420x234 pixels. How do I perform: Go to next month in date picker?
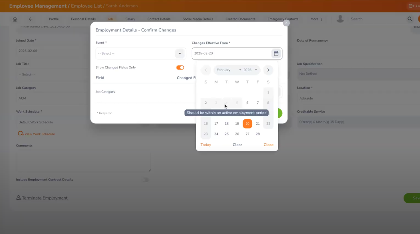(x=268, y=70)
